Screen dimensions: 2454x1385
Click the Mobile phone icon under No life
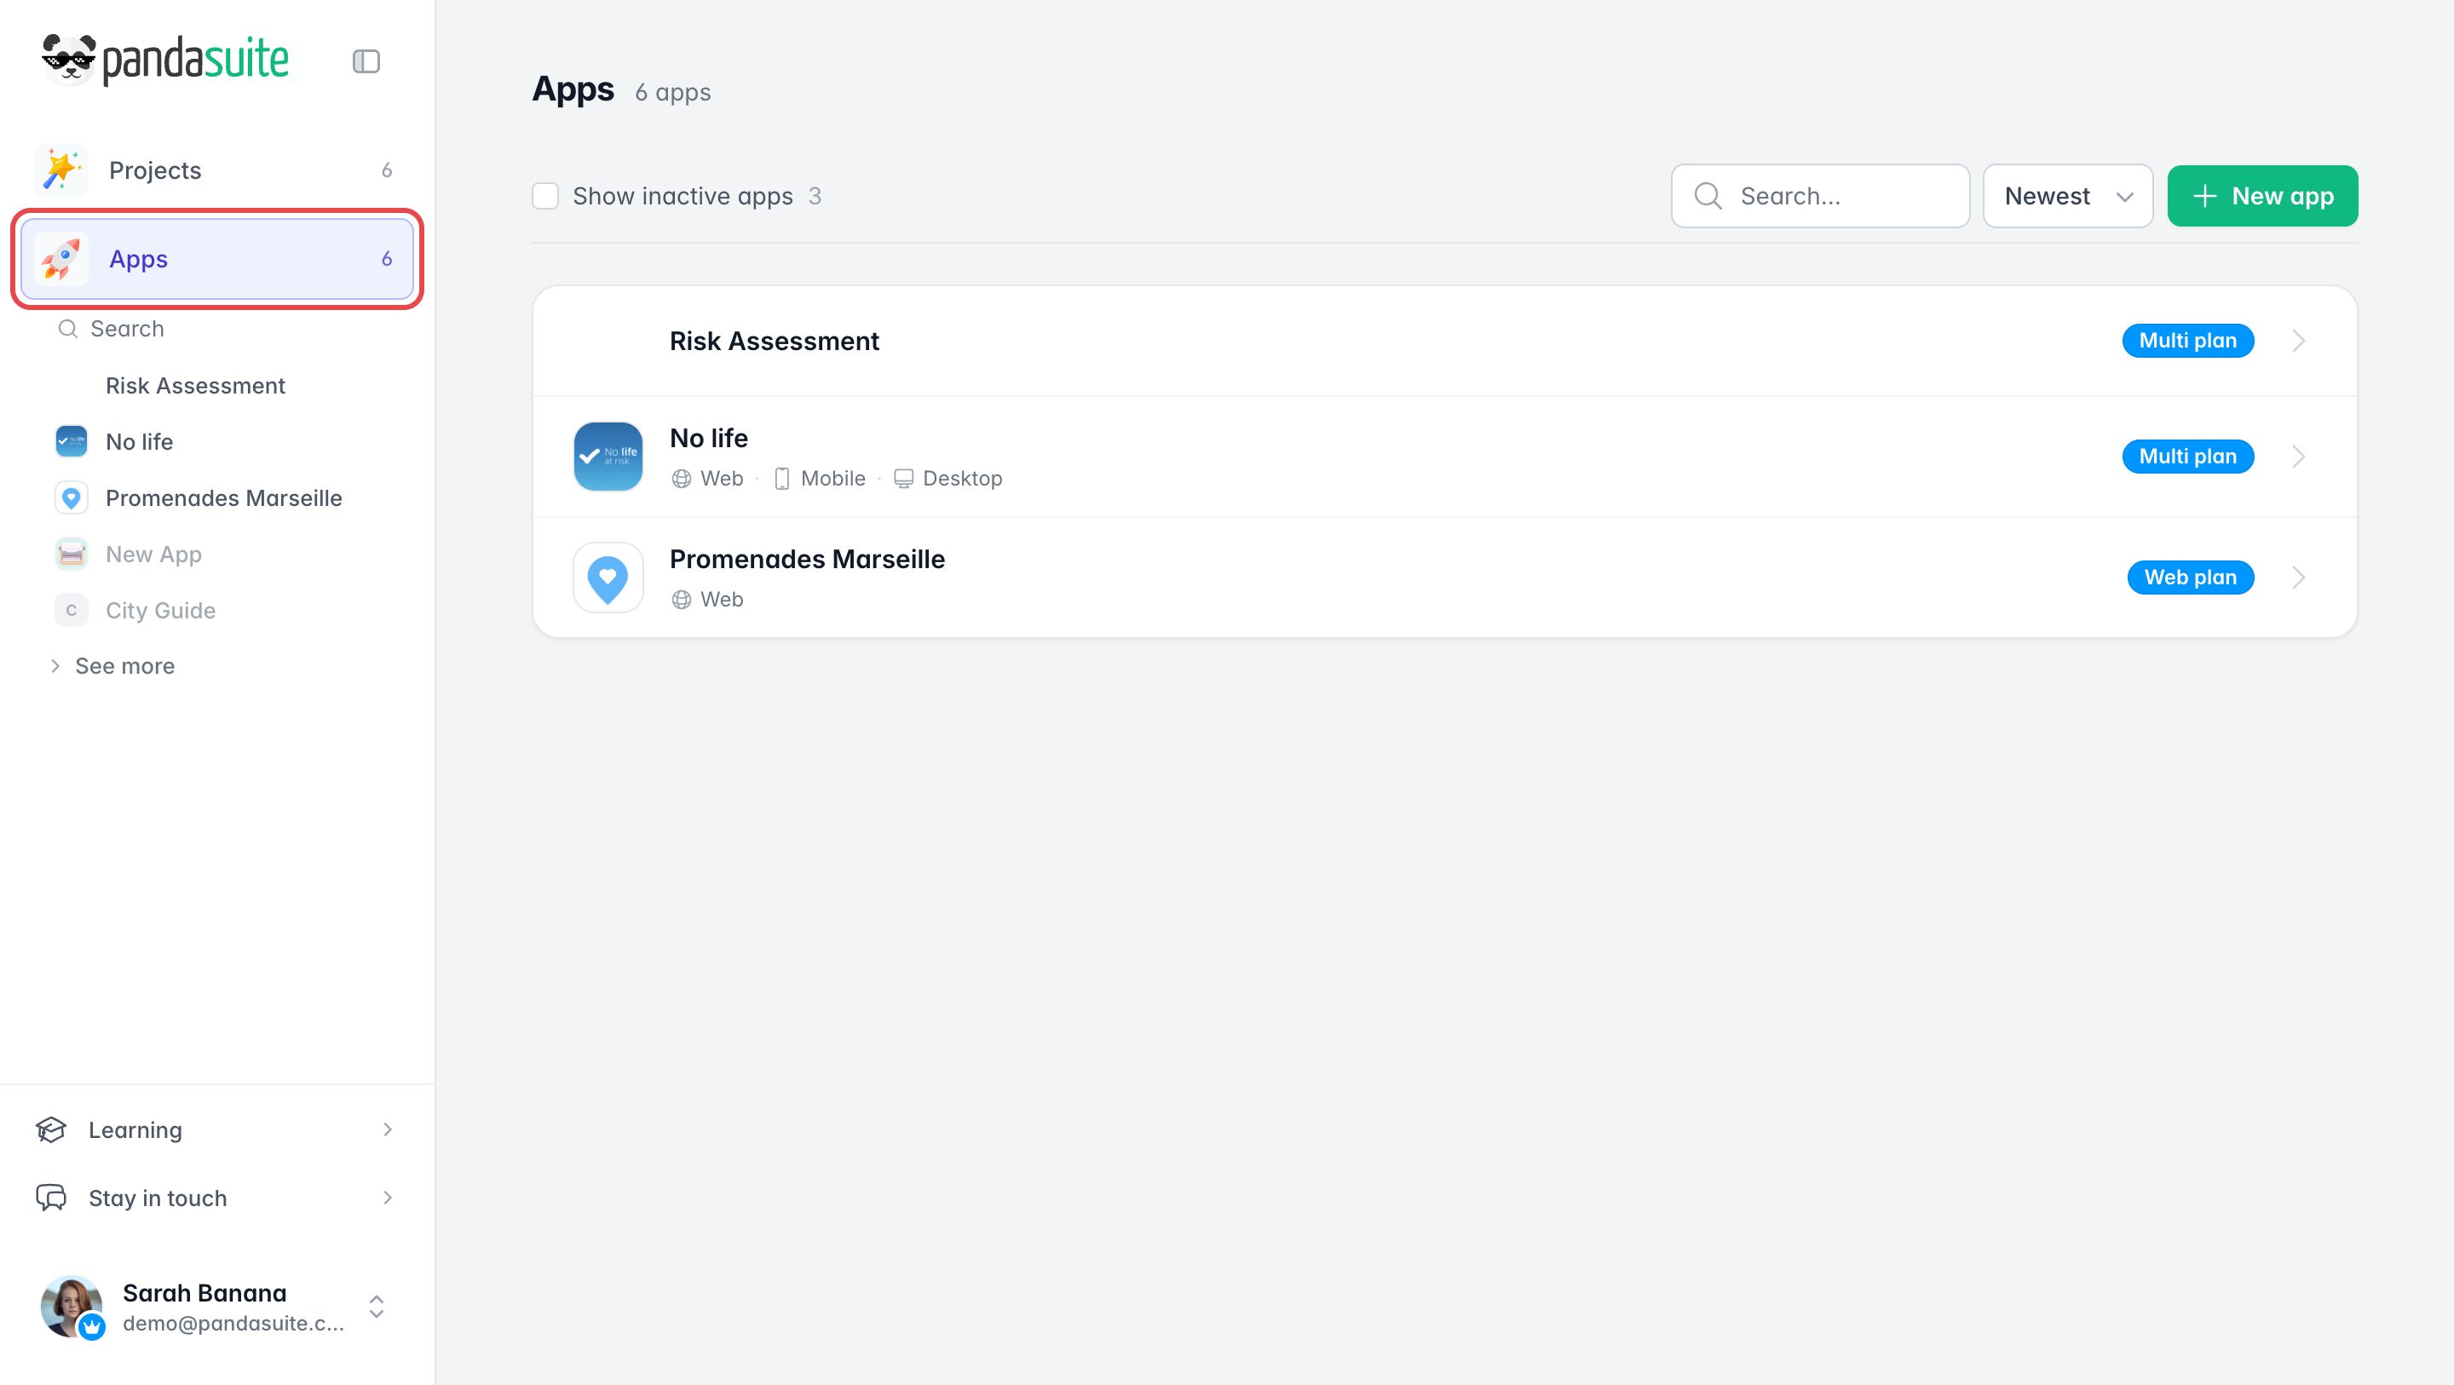point(782,480)
